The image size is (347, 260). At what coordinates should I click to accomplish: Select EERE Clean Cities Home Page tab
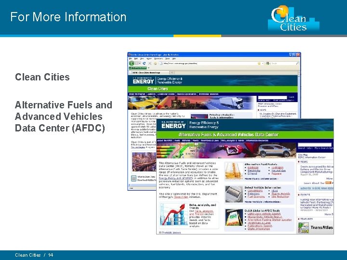pos(149,73)
